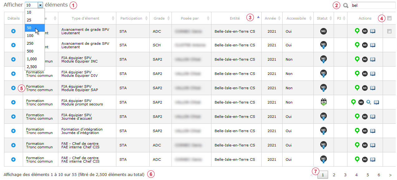Viewport: 397px width, 180px height.
Task: Click the Mi status icon in the first row
Action: click(x=323, y=31)
